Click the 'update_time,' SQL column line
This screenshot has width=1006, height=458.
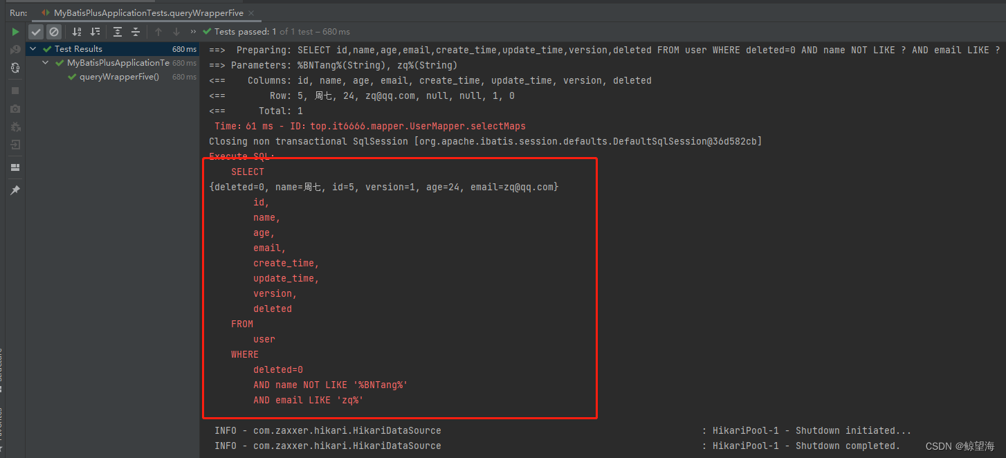[286, 278]
